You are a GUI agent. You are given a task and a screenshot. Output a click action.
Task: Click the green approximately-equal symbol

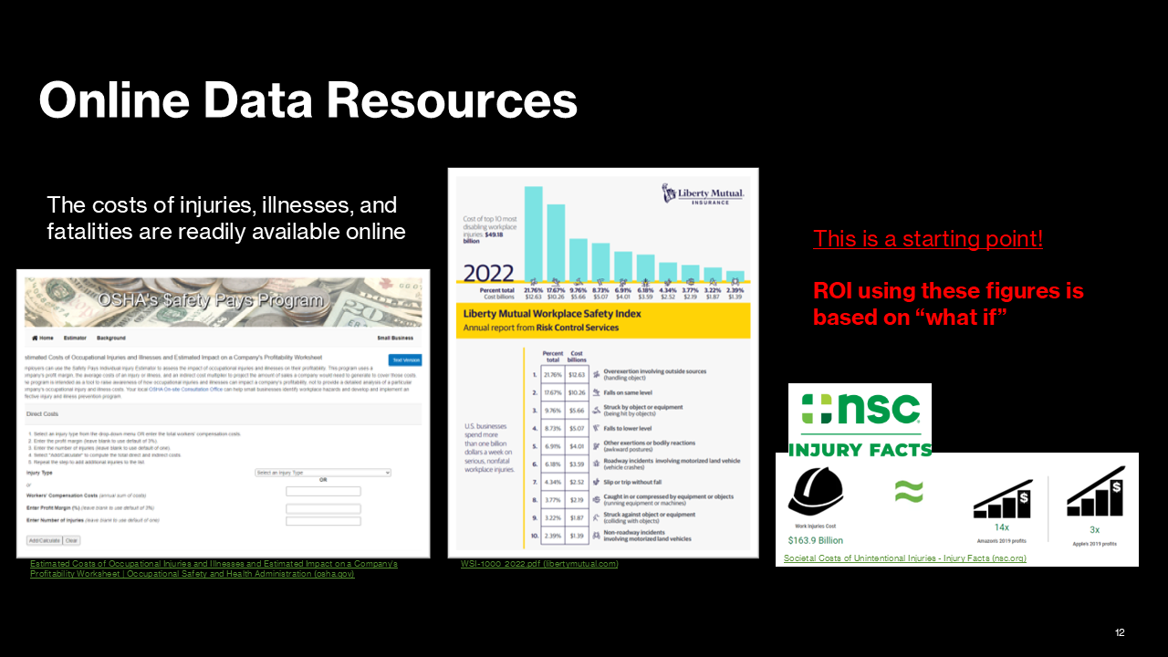click(x=909, y=491)
